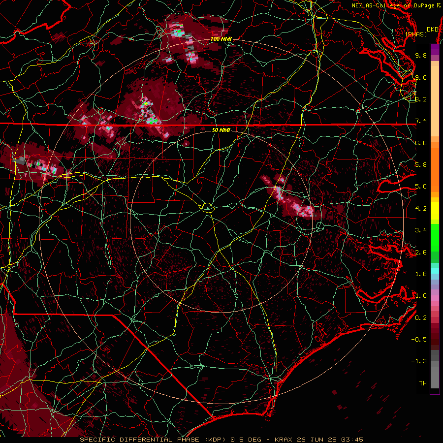Image resolution: width=443 pixels, height=443 pixels.
Task: Click the 3.4 scale value label
Action: click(x=421, y=230)
